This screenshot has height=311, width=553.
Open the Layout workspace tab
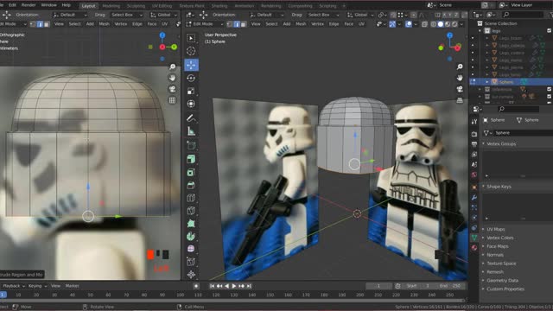pyautogui.click(x=88, y=6)
